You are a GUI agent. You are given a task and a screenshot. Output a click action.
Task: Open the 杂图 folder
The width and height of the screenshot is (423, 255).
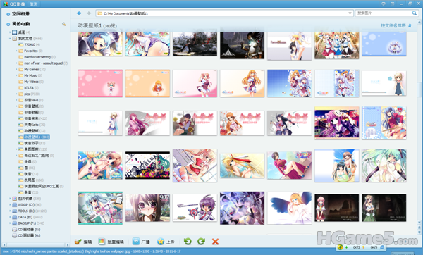click(28, 192)
